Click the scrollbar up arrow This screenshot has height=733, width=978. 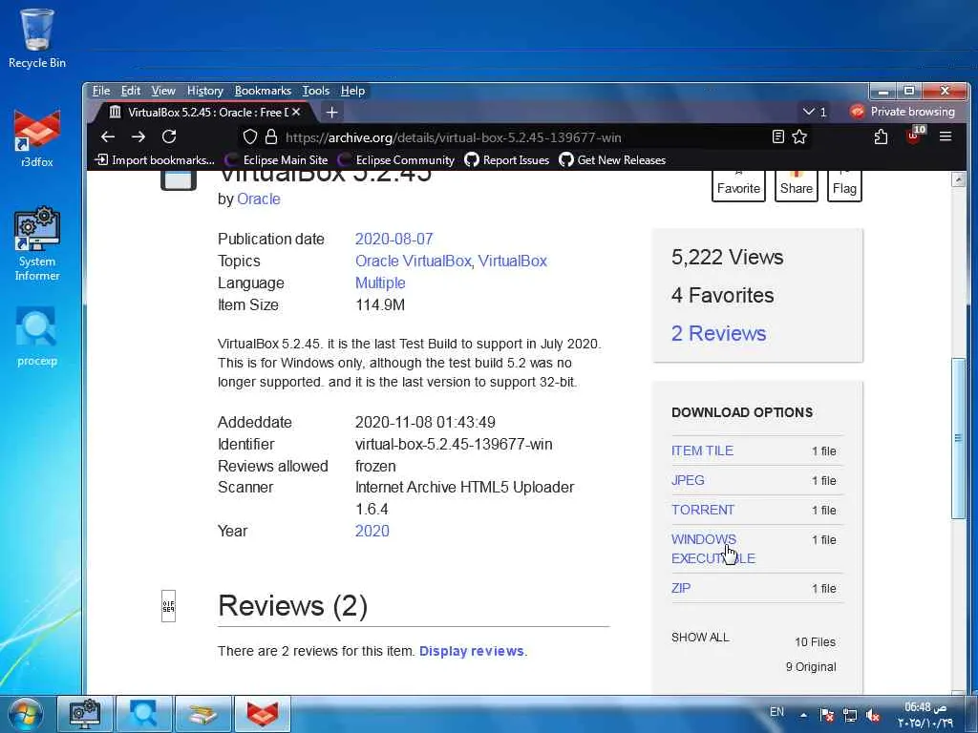coord(958,179)
